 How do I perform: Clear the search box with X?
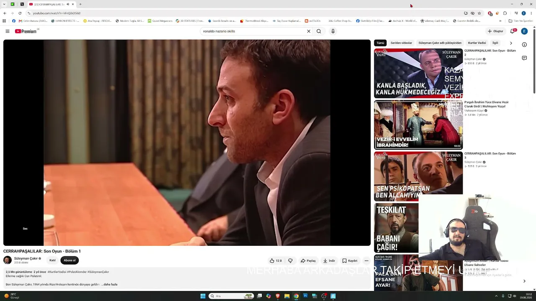pyautogui.click(x=309, y=31)
